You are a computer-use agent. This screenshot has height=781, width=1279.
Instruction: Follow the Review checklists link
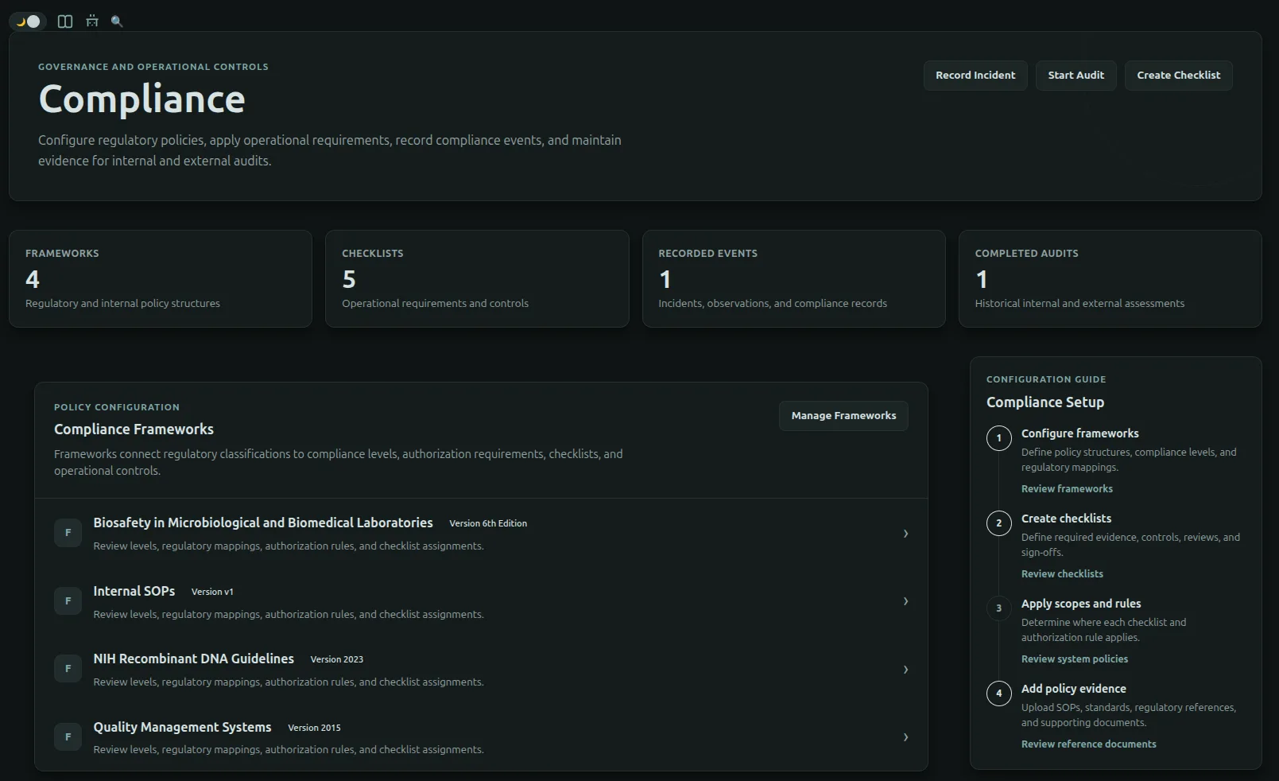(1062, 574)
